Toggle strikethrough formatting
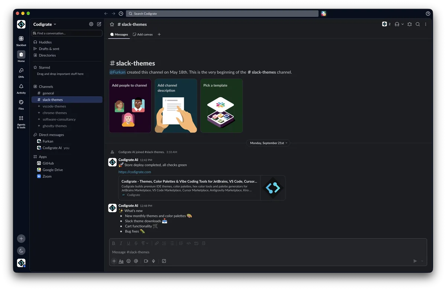 tap(136, 243)
